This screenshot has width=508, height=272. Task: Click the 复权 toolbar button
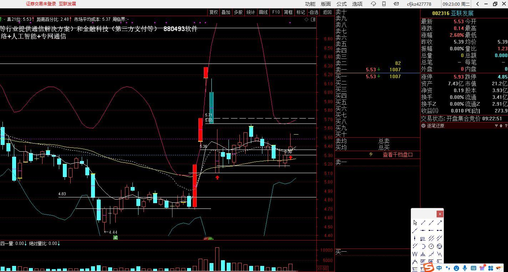click(213, 12)
